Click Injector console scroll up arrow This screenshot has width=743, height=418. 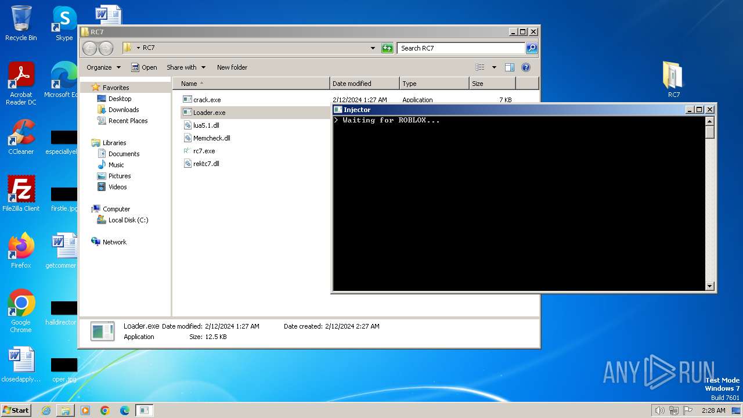[x=709, y=121]
